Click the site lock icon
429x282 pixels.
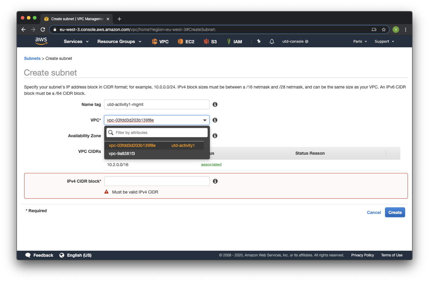pos(55,29)
